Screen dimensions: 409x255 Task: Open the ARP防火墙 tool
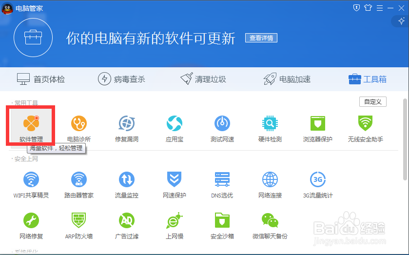(79, 226)
